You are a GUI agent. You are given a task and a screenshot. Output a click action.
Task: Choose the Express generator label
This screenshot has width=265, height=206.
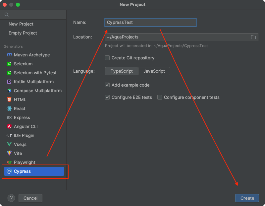click(22, 118)
